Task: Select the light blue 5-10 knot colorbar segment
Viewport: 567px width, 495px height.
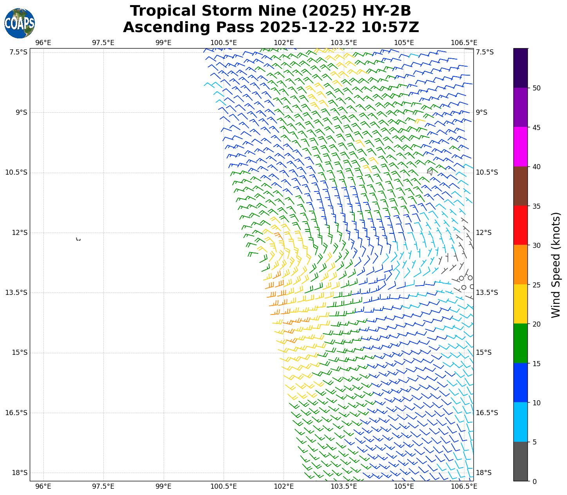Action: coord(520,422)
